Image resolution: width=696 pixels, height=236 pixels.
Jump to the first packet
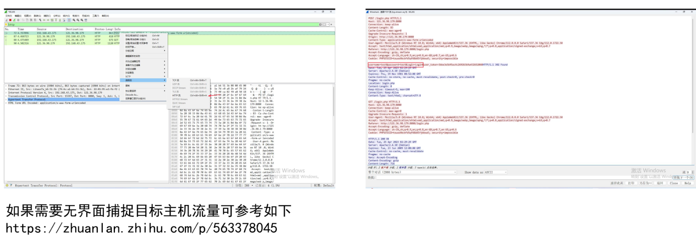click(56, 20)
